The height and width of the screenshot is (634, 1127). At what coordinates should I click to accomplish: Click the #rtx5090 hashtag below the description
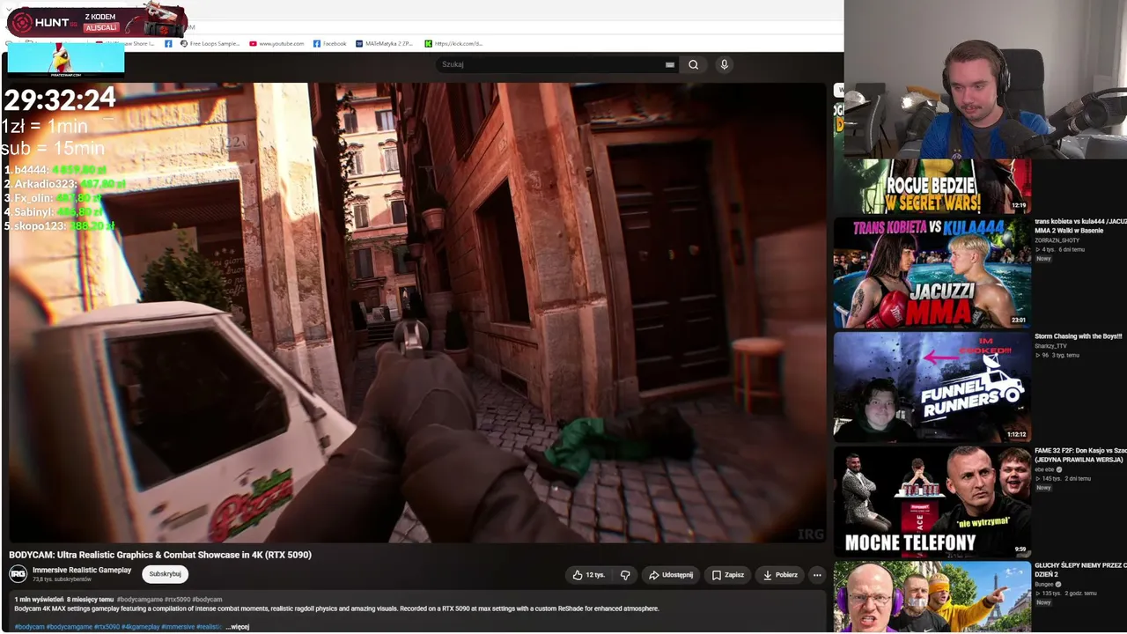pos(108,627)
